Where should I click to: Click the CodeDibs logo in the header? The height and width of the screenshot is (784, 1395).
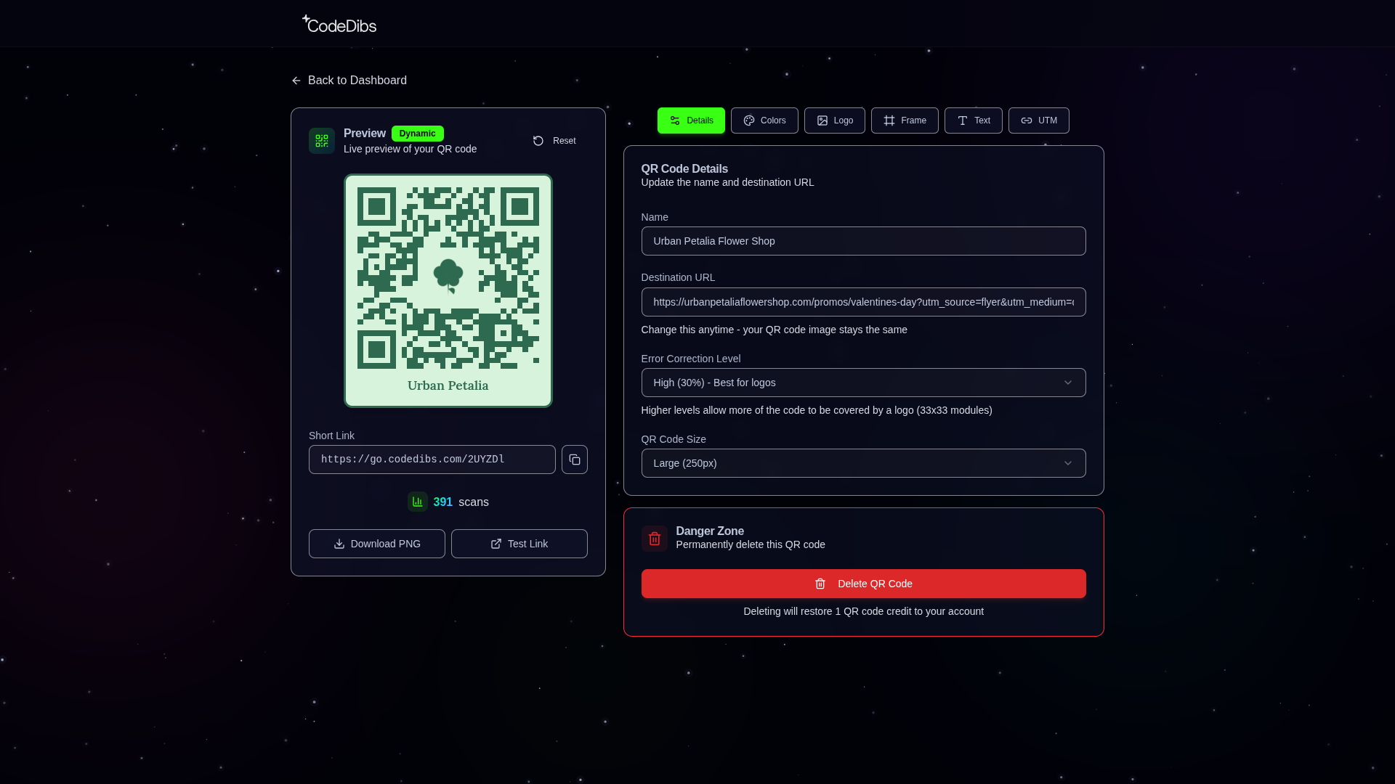coord(339,23)
